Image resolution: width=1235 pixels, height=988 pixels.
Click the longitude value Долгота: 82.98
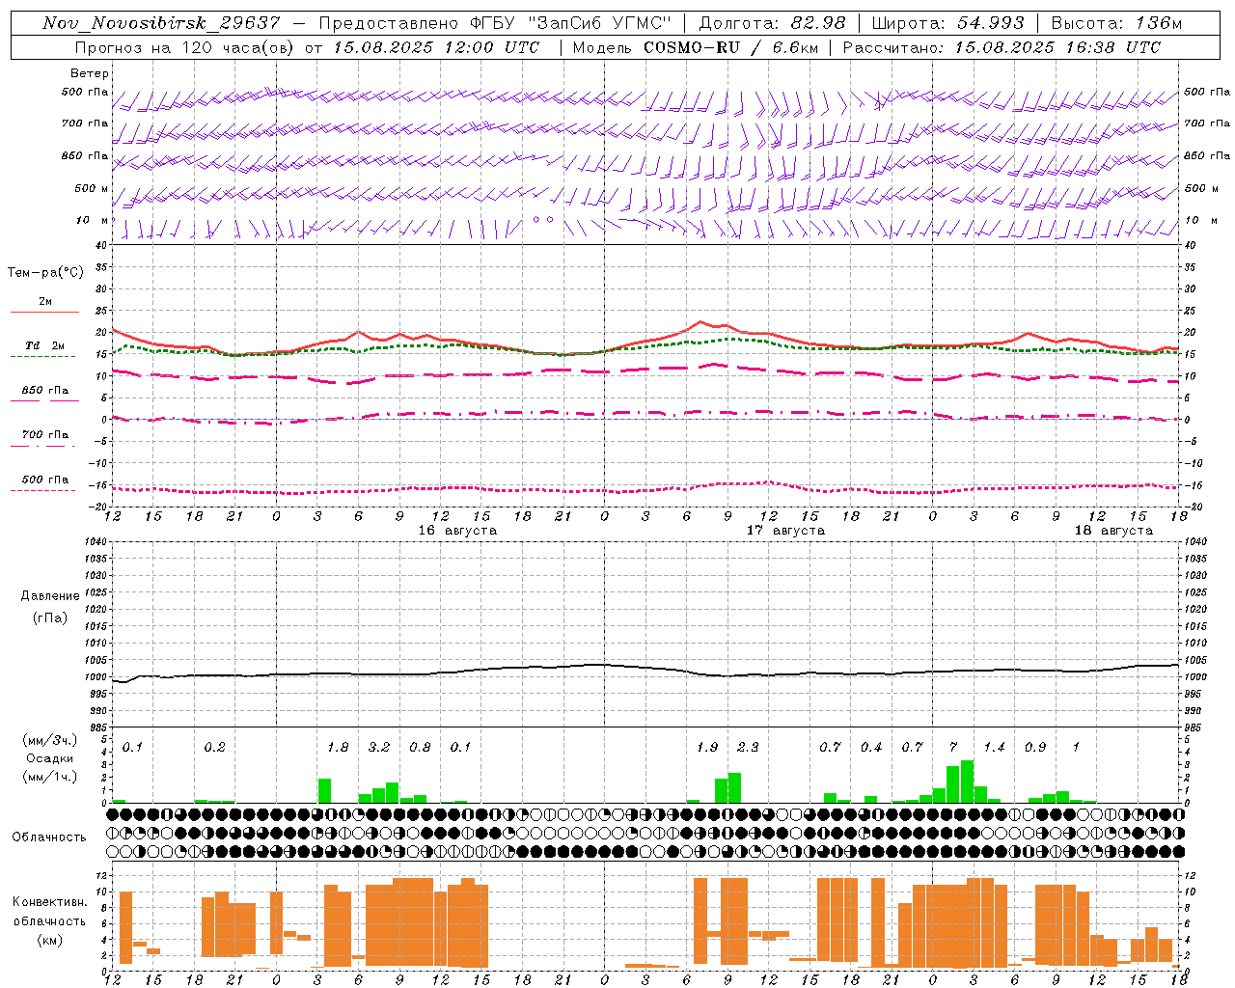point(772,23)
